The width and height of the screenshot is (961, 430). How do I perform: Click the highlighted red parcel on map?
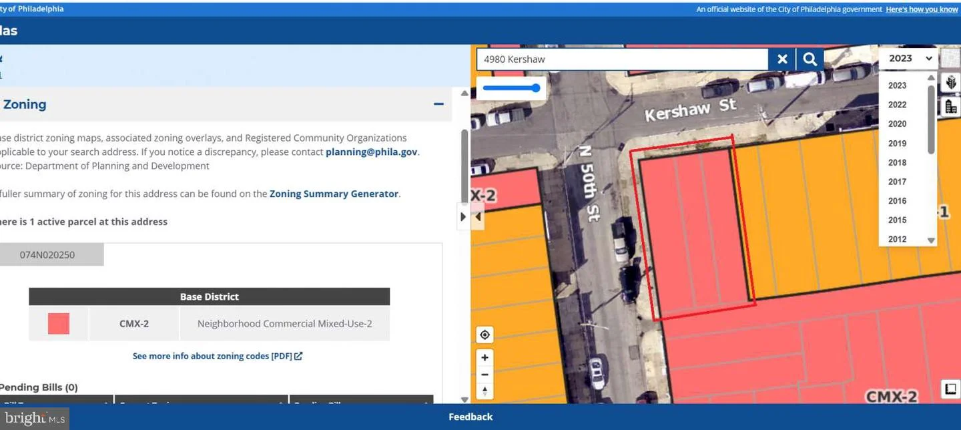(694, 227)
